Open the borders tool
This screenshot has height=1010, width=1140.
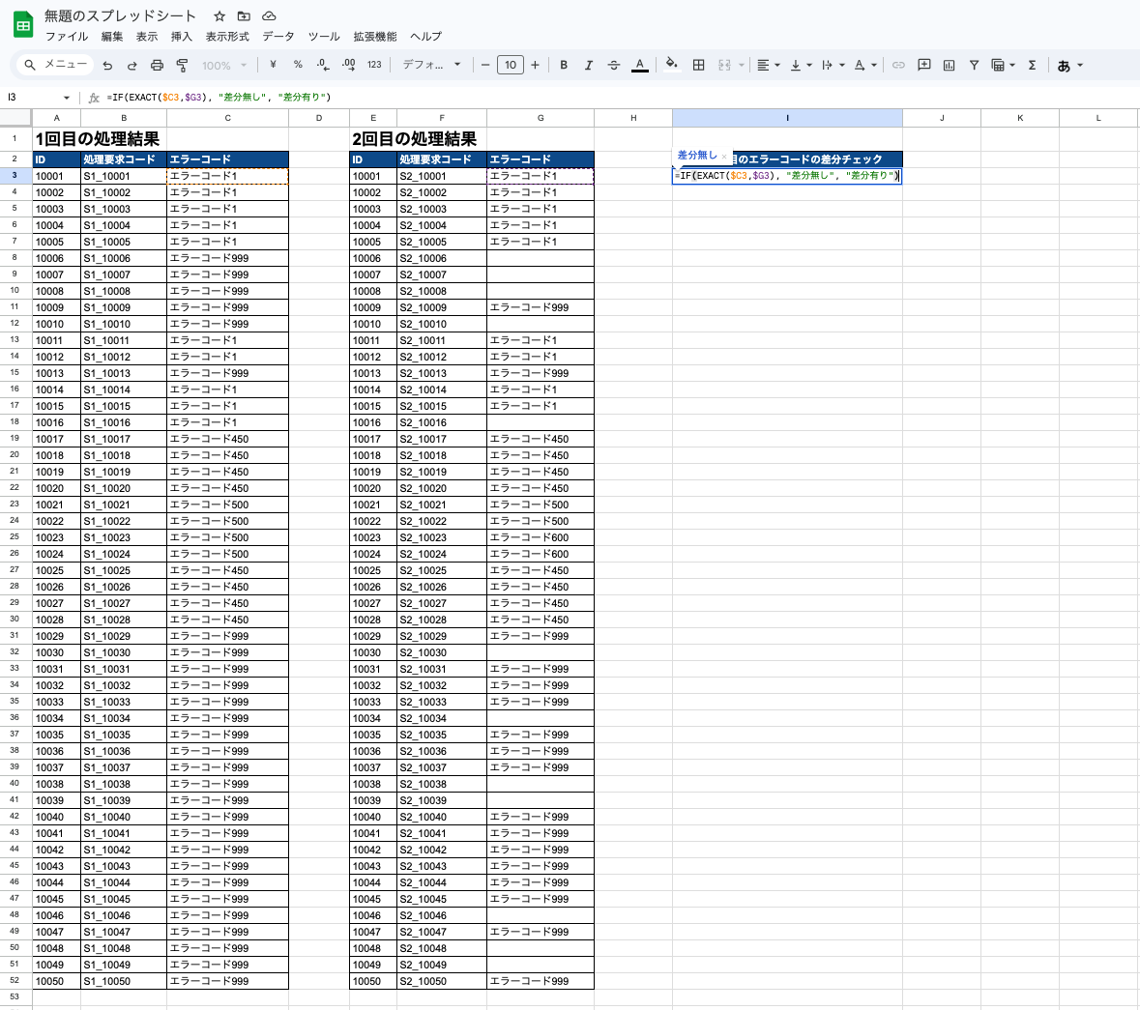[699, 65]
